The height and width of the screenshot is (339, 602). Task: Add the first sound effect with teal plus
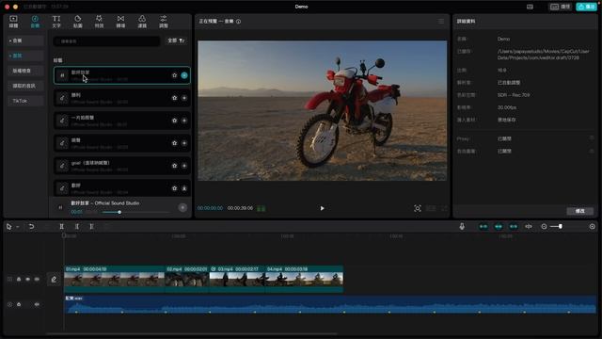click(x=184, y=75)
